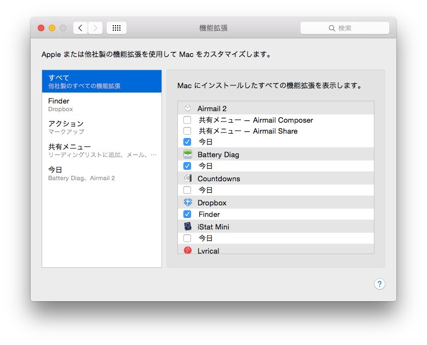This screenshot has width=427, height=345.
Task: Enable 共有メニュー Airmail Composer checkbox
Action: (x=187, y=120)
